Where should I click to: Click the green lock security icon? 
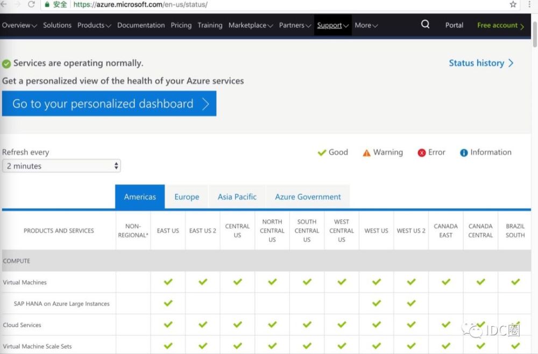coord(47,4)
